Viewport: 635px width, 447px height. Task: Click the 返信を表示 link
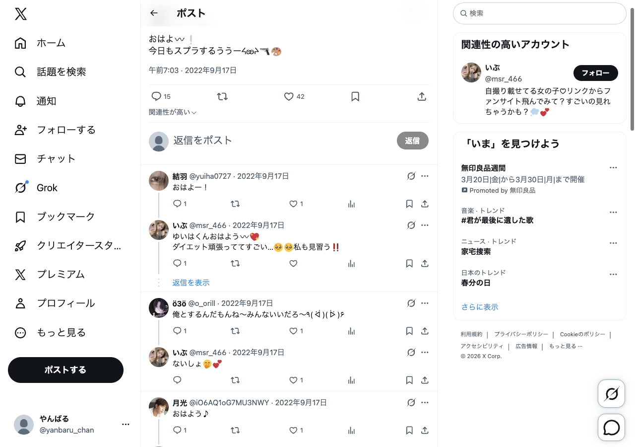(x=191, y=283)
